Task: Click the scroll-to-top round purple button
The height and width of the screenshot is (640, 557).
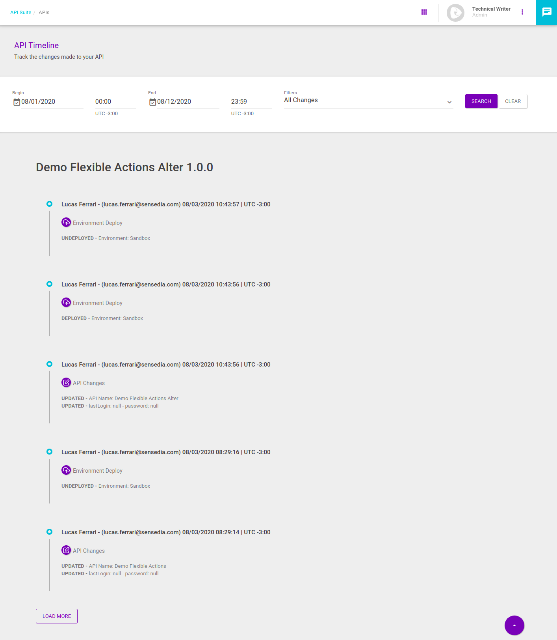Action: [514, 625]
